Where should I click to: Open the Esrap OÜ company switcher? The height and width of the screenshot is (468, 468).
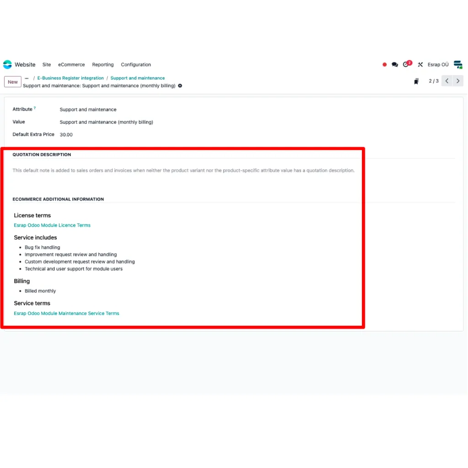pos(438,64)
